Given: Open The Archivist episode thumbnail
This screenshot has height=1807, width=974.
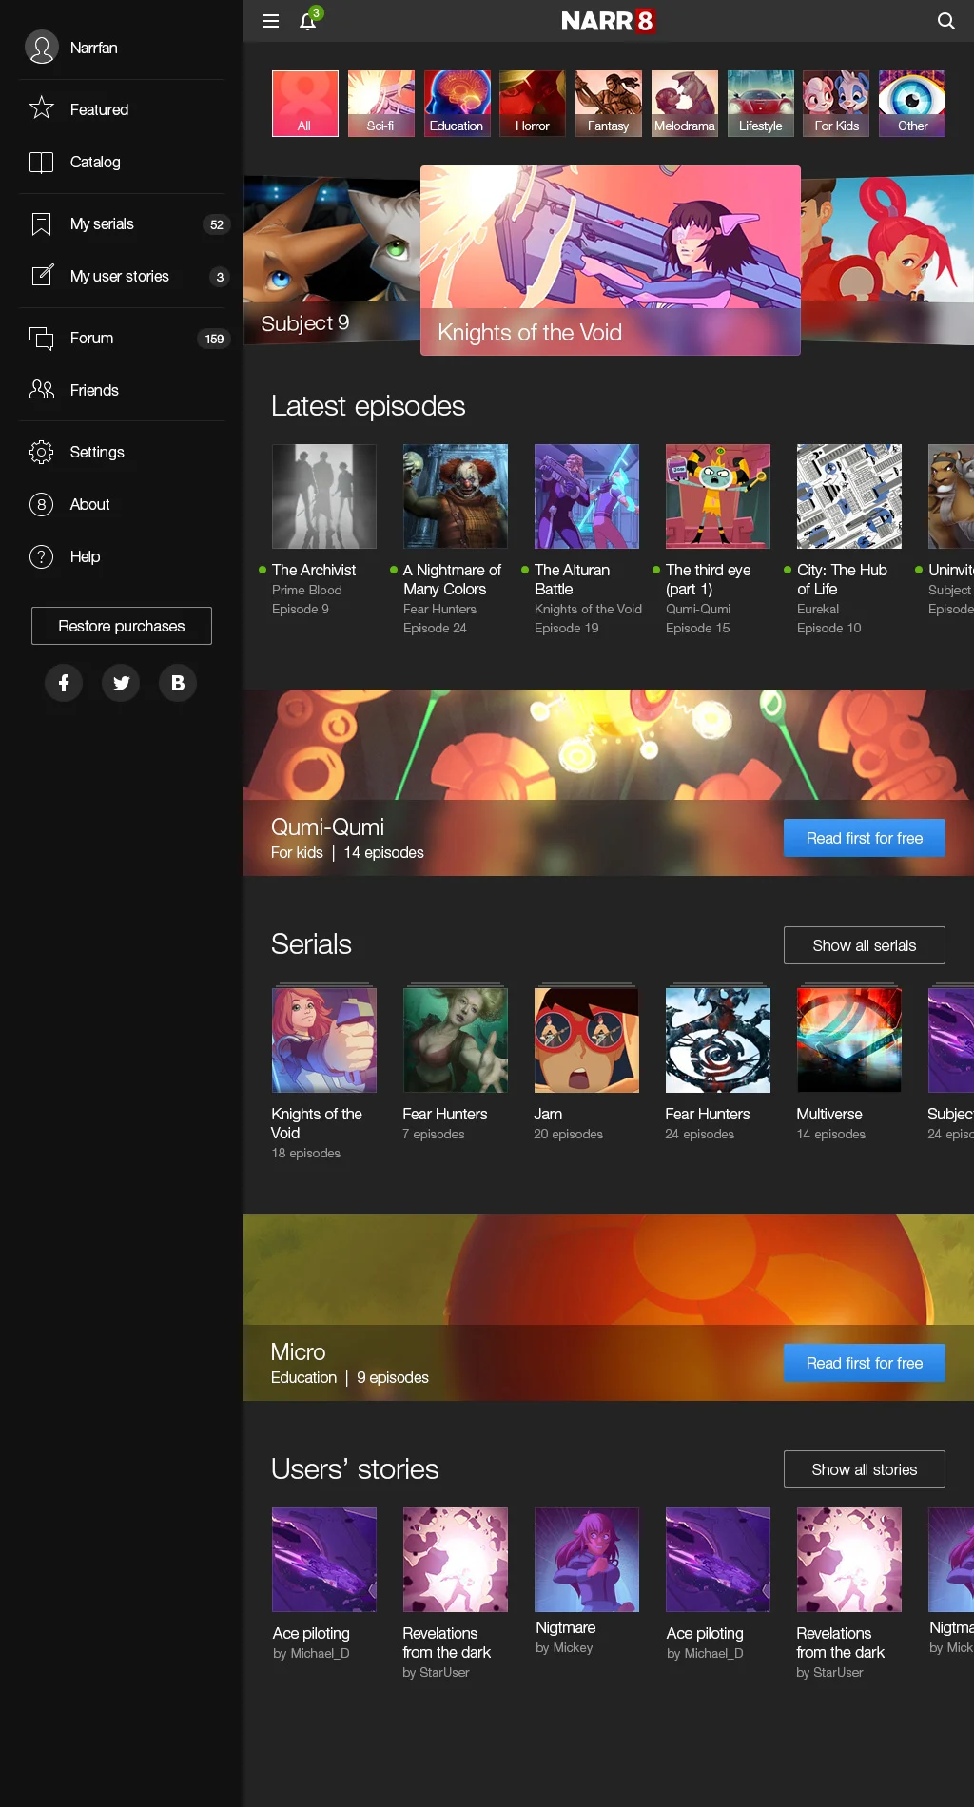Looking at the screenshot, I should (324, 496).
